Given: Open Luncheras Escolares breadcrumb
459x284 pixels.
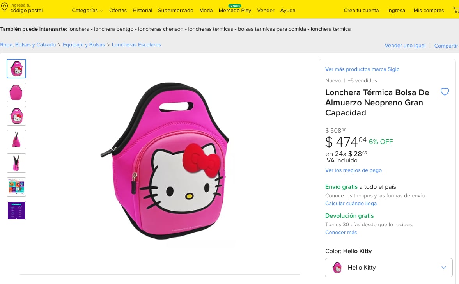Looking at the screenshot, I should (x=136, y=45).
